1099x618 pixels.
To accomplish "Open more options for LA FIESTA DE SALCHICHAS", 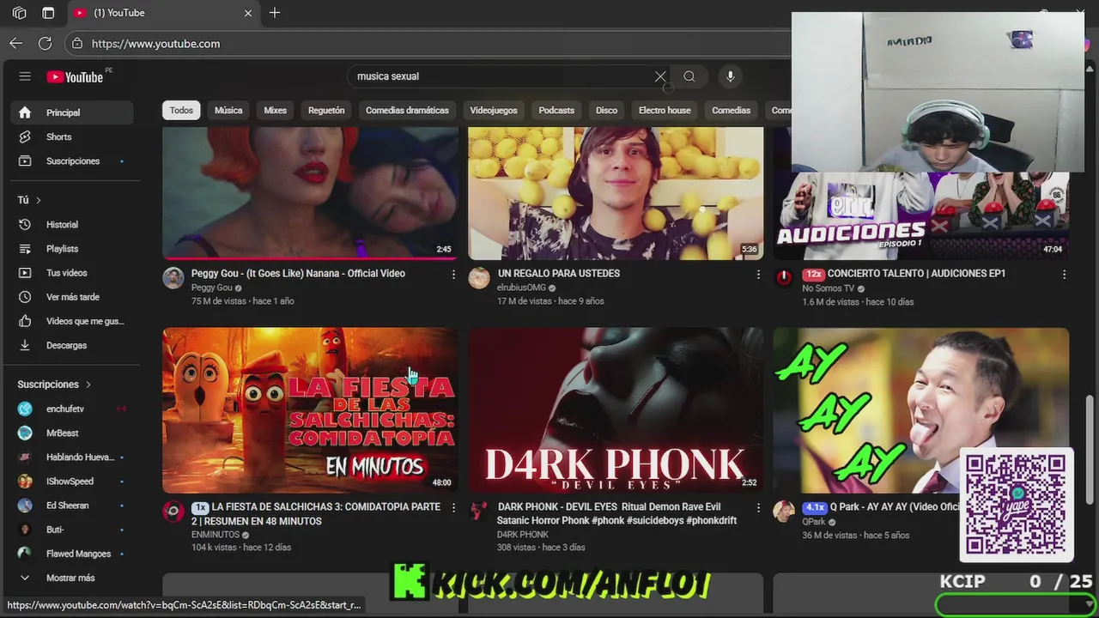I will point(453,507).
